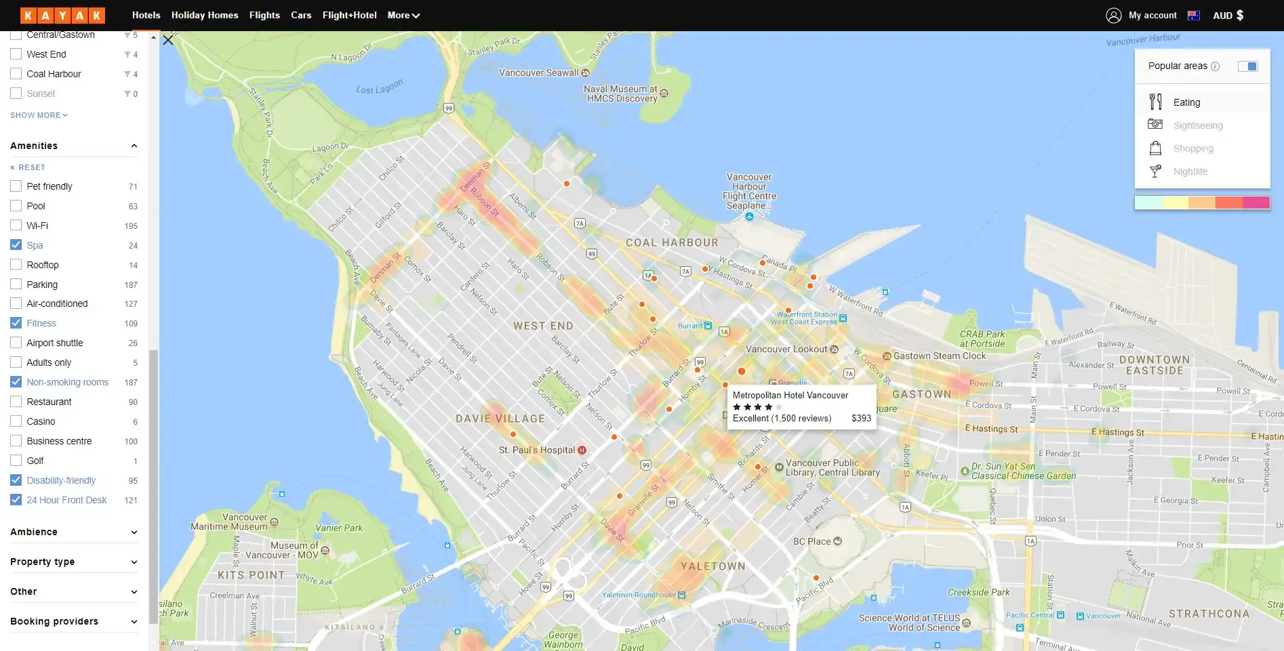The height and width of the screenshot is (651, 1284).
Task: Reset amenities with the RESET link
Action: [x=28, y=167]
